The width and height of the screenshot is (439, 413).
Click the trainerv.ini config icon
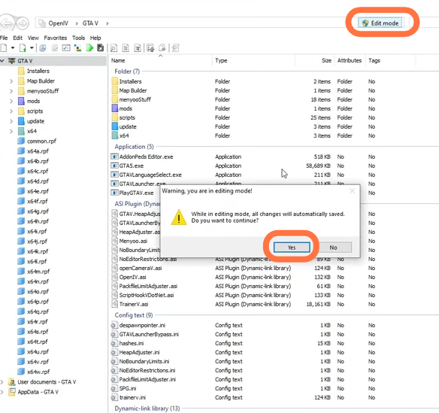[114, 397]
